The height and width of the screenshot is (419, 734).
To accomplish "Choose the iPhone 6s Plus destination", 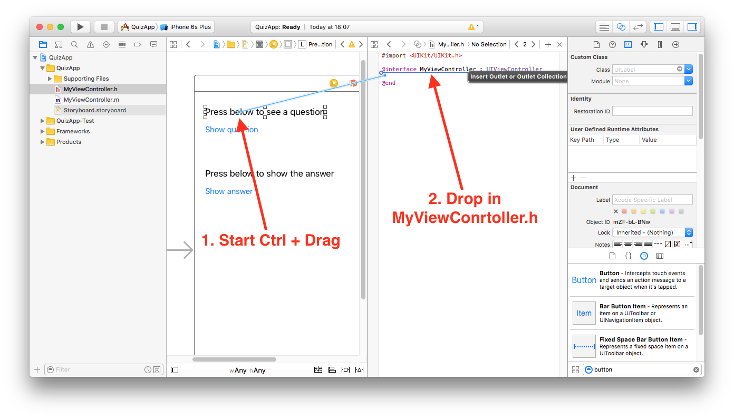I will 186,27.
